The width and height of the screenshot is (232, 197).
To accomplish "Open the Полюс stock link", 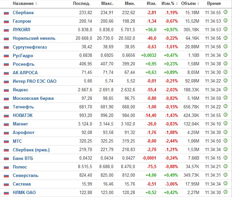I will point(20,167).
